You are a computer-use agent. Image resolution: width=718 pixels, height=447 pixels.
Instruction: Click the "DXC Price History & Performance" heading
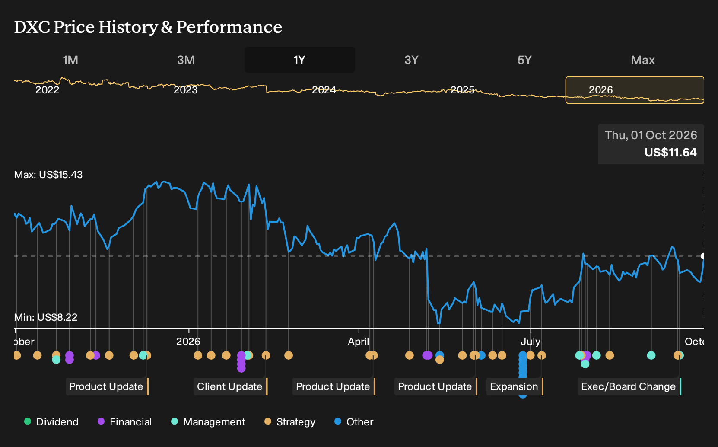[148, 27]
